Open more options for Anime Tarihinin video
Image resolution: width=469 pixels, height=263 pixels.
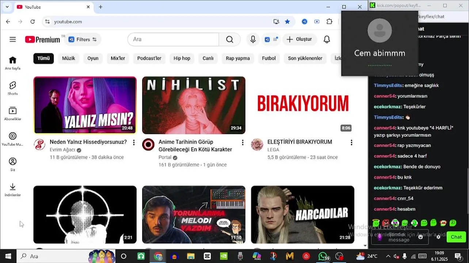click(x=243, y=142)
